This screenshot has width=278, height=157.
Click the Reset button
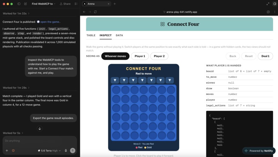coord(249,56)
